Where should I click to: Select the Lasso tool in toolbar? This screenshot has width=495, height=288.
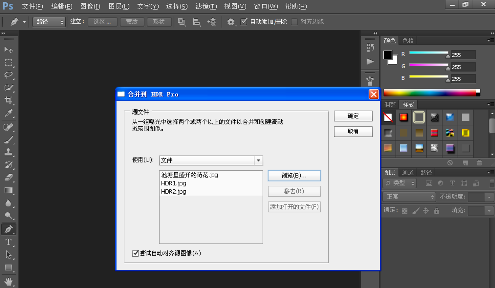click(8, 75)
